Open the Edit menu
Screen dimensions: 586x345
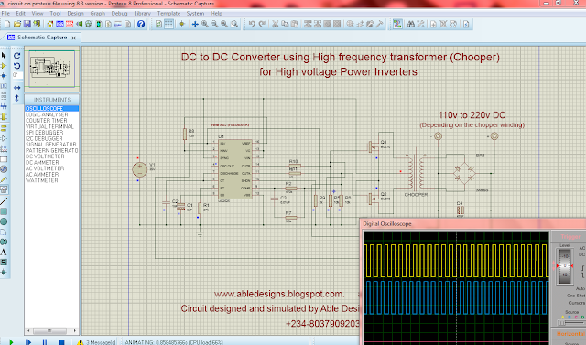(20, 13)
